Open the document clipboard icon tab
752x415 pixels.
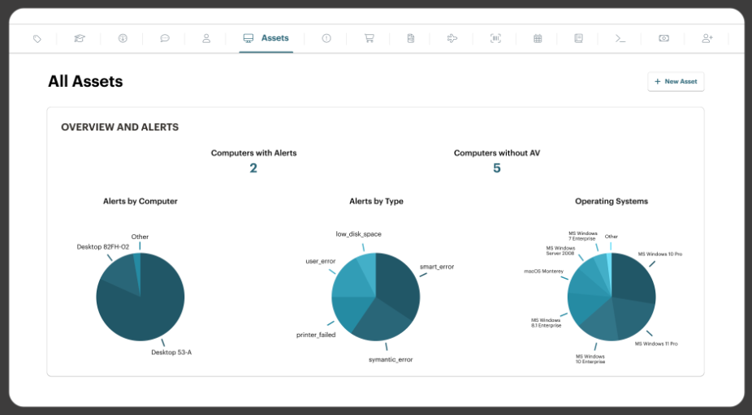[x=411, y=38]
